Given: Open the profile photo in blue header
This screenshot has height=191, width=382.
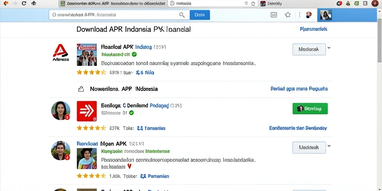Looking at the screenshot, I should [x=326, y=15].
